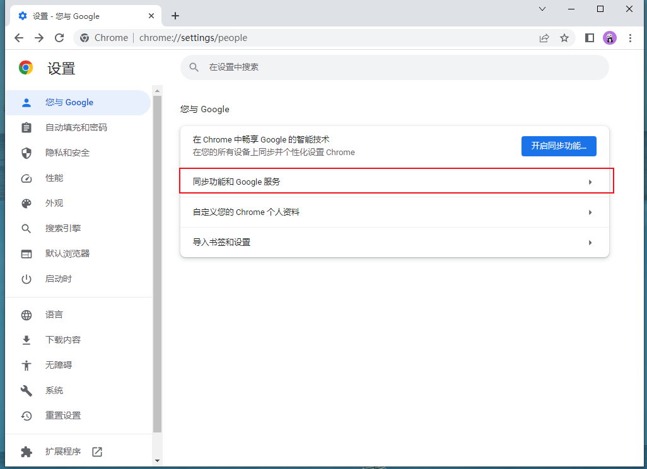Open 隐私和安全 settings section
The height and width of the screenshot is (469, 647).
click(78, 153)
